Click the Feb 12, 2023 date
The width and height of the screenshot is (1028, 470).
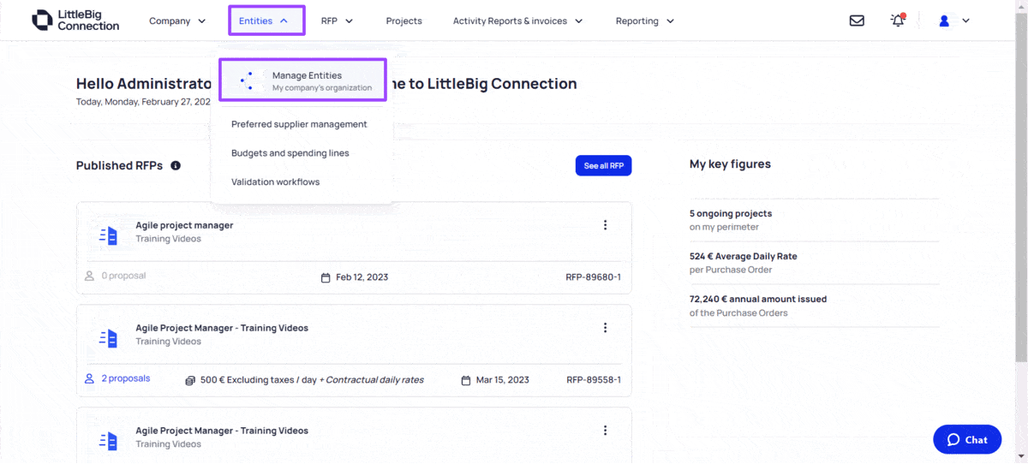(x=362, y=277)
